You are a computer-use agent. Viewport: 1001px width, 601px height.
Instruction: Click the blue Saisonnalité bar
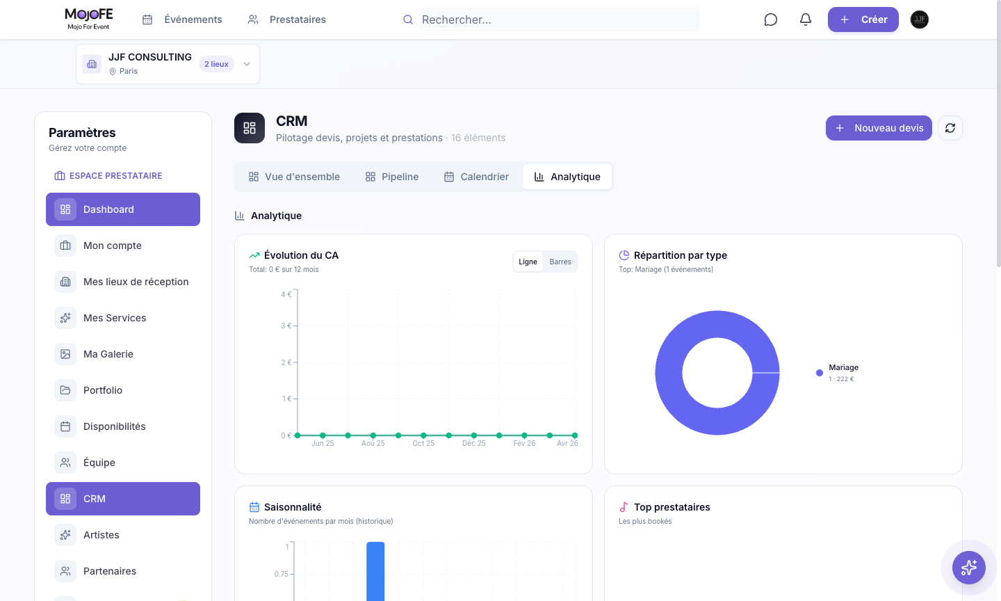(375, 571)
